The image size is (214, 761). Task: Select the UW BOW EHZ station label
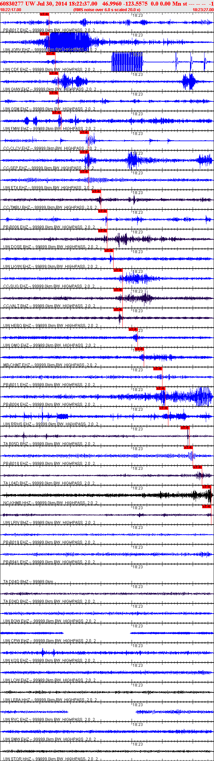coord(16,621)
